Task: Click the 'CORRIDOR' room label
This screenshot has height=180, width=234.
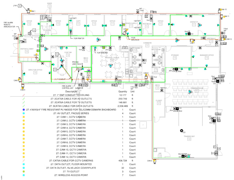Action: (x=147, y=43)
